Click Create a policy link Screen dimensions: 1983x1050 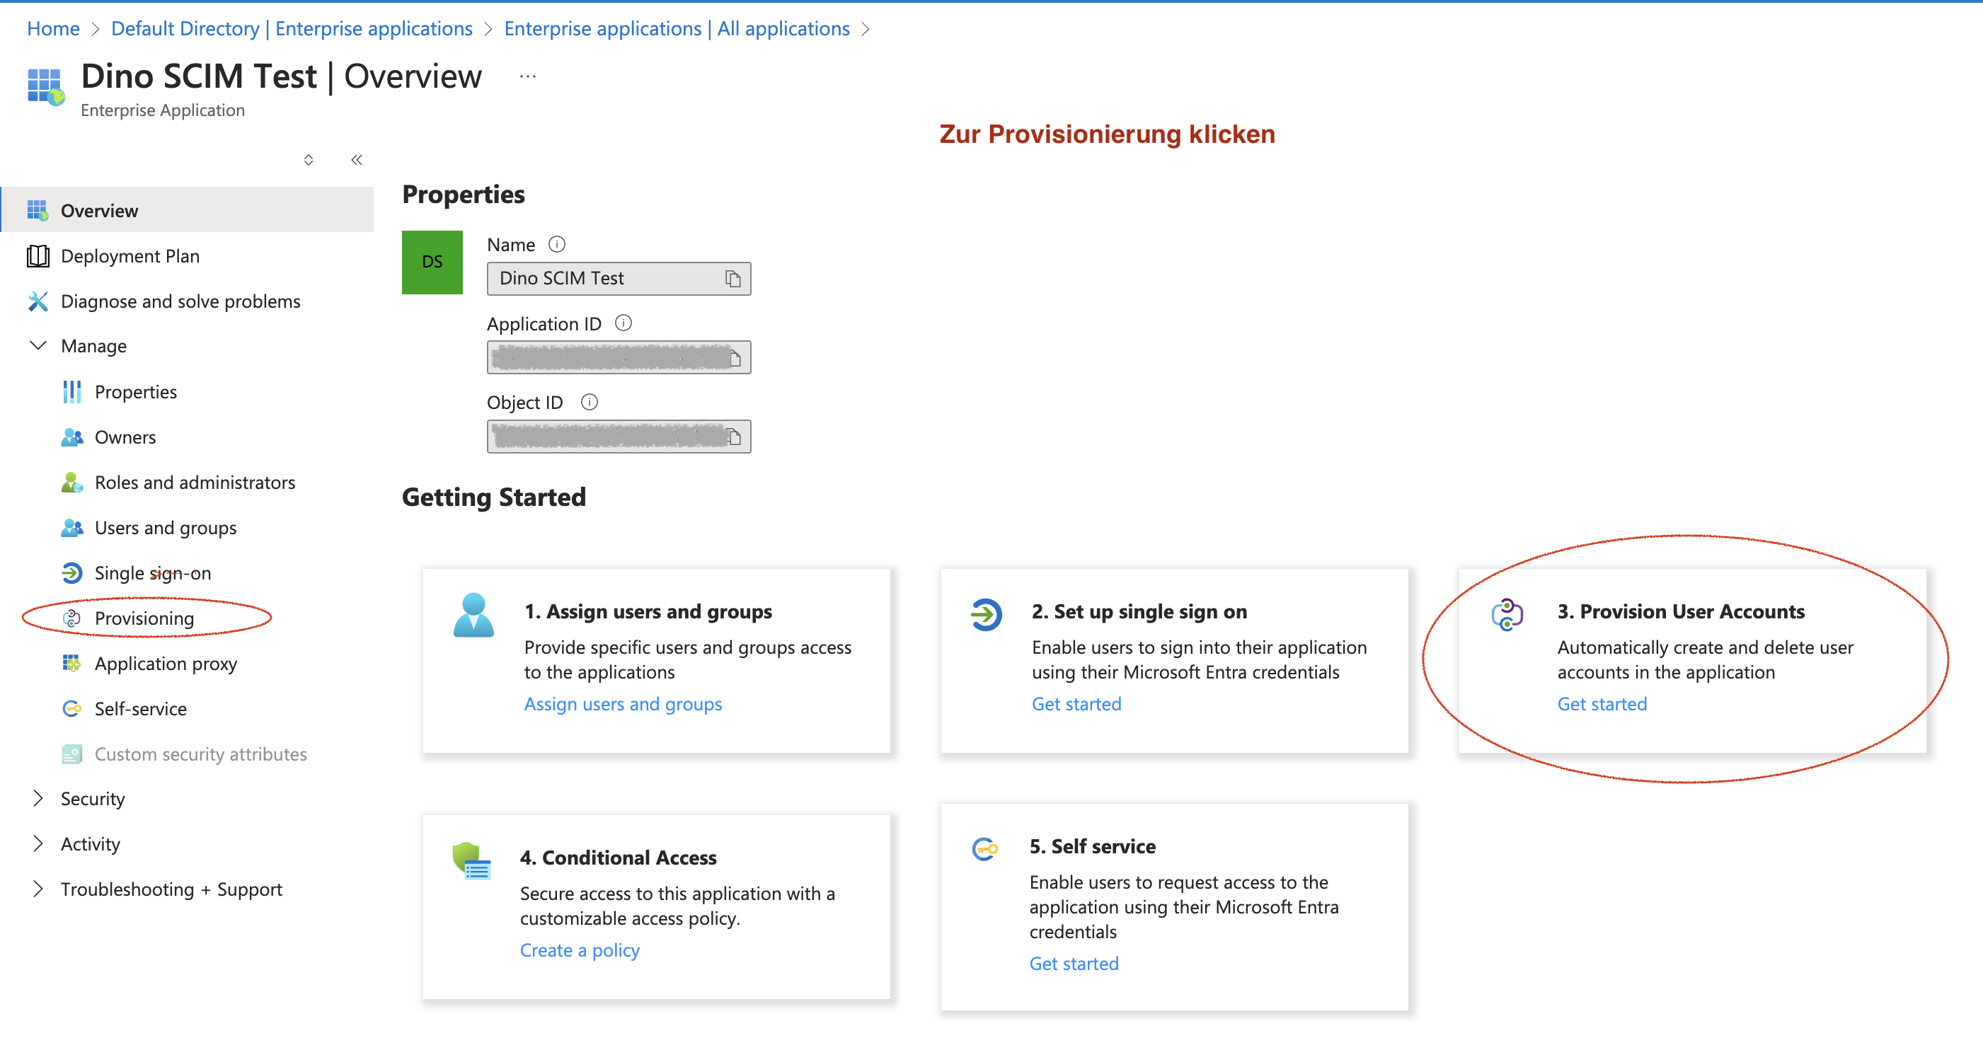coord(579,950)
